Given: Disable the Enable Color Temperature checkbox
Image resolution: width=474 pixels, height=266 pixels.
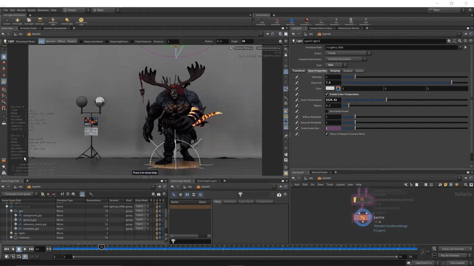Looking at the screenshot, I should tap(327, 95).
